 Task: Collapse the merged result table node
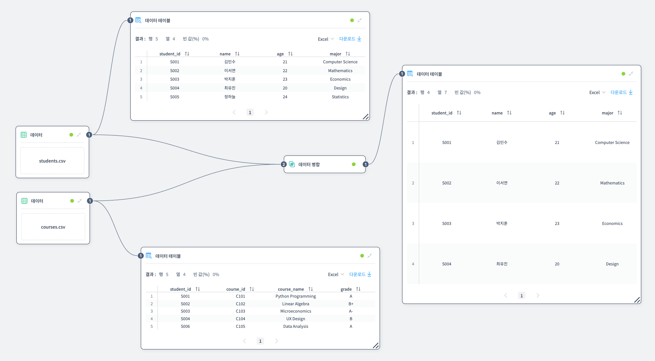pos(631,74)
